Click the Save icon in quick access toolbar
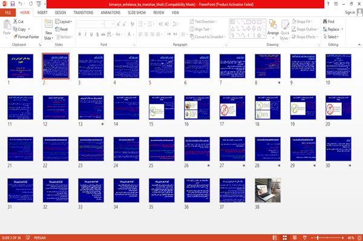The image size is (363, 241). (x=13, y=4)
